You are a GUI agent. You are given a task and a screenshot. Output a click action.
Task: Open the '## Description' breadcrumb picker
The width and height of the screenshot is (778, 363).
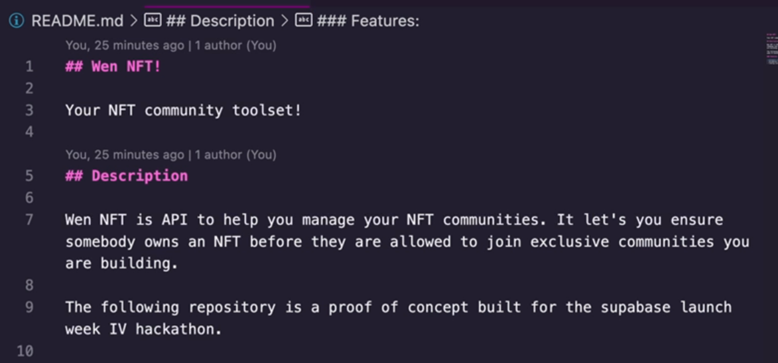220,21
